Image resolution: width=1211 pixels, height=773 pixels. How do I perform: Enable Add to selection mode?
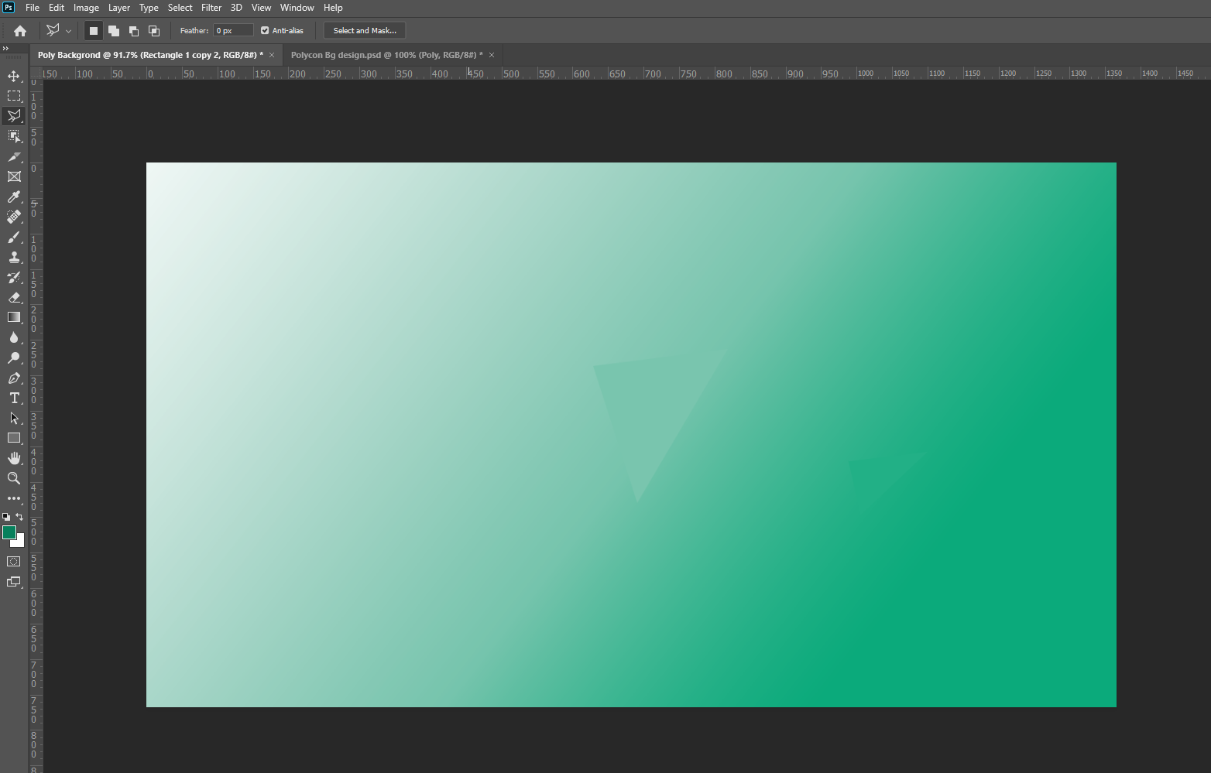coord(114,31)
